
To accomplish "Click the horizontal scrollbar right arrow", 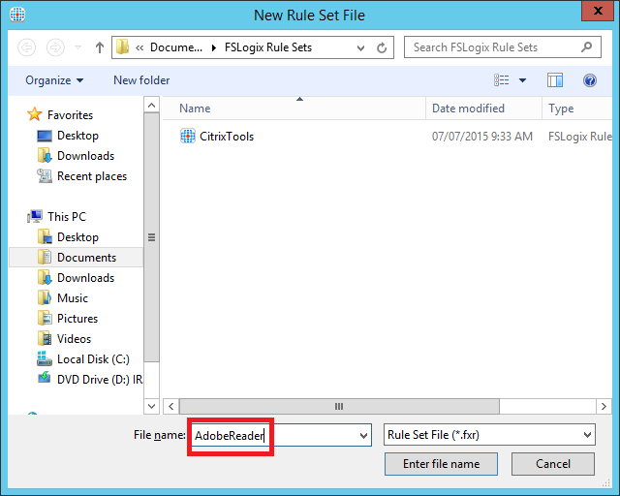I will click(604, 407).
